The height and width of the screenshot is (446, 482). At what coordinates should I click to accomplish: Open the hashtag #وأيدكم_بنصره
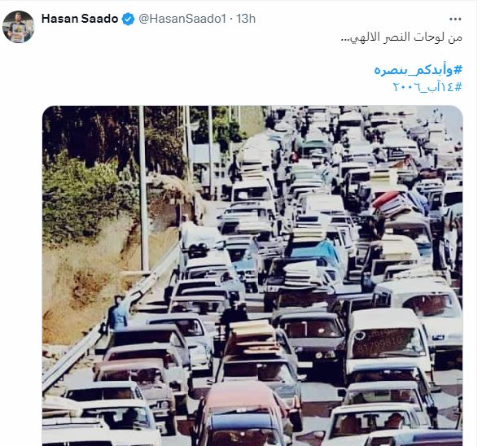pyautogui.click(x=418, y=70)
